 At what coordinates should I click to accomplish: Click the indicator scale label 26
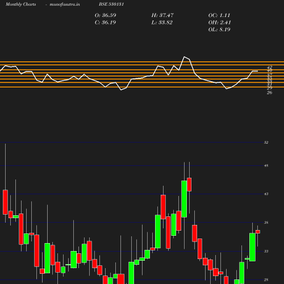point(270,93)
